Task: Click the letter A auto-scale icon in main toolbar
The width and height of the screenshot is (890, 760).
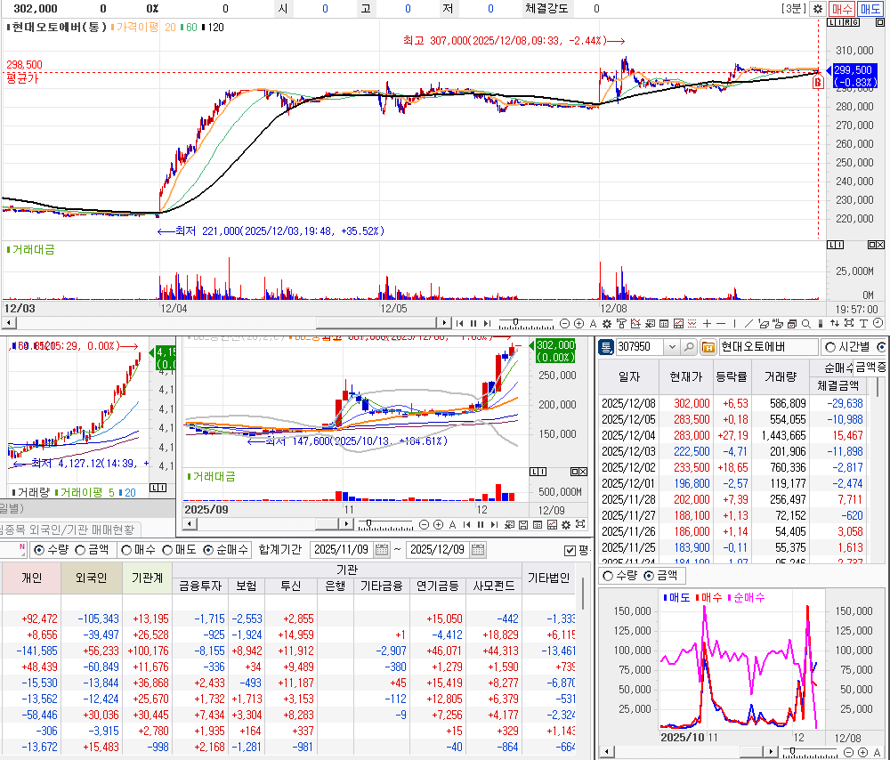Action: pos(593,324)
